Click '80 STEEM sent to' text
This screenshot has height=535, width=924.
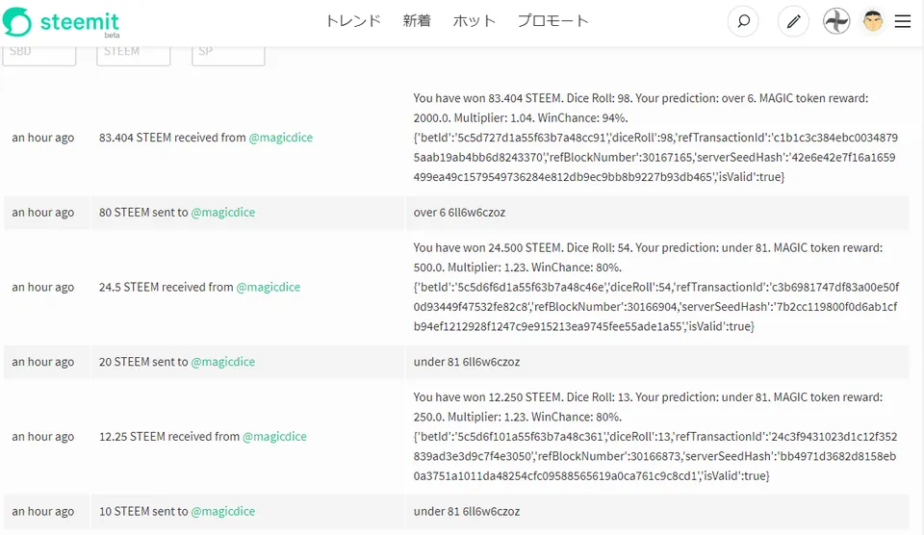(143, 212)
